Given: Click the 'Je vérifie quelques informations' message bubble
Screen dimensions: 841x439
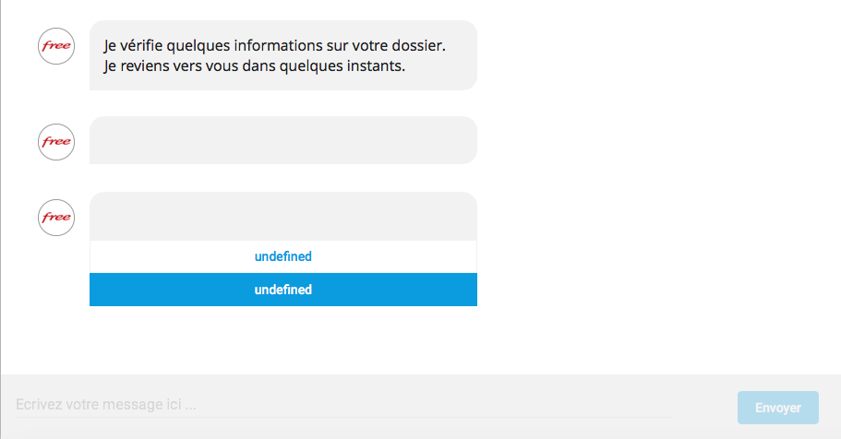Looking at the screenshot, I should (283, 55).
